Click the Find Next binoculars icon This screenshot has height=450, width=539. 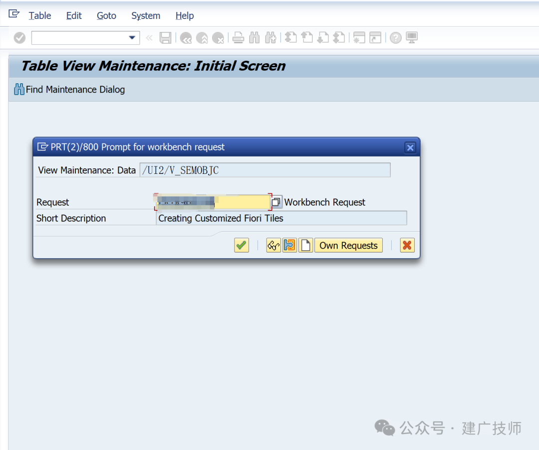pyautogui.click(x=270, y=38)
